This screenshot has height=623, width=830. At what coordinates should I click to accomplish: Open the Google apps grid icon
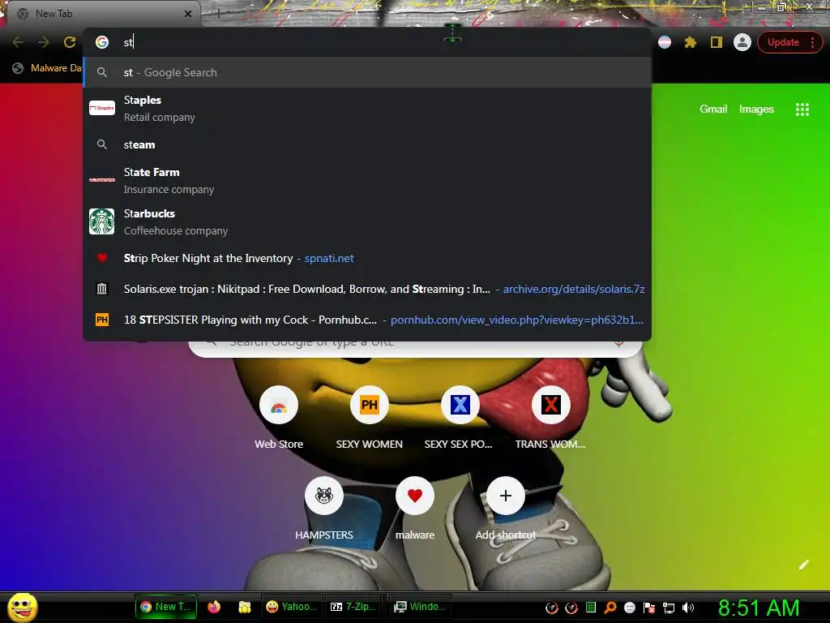pyautogui.click(x=802, y=110)
